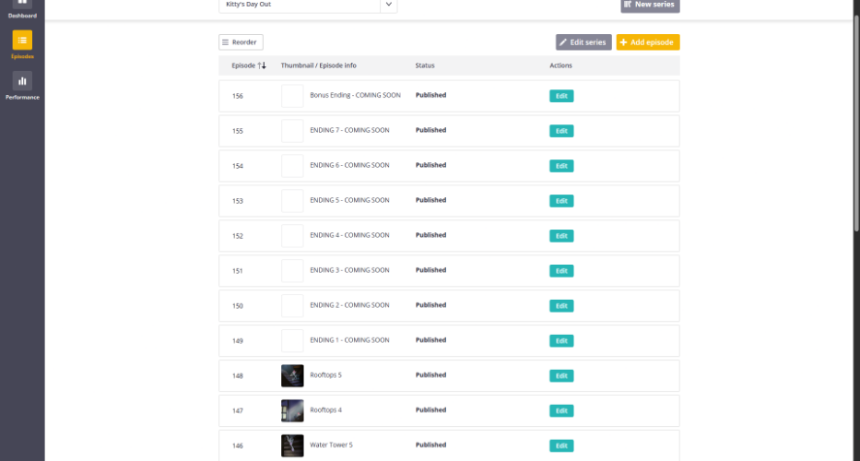
Task: Open the Rooftops 4 episode thumbnail
Action: click(292, 410)
